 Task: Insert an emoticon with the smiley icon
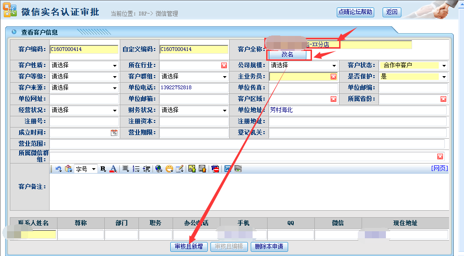click(x=169, y=169)
